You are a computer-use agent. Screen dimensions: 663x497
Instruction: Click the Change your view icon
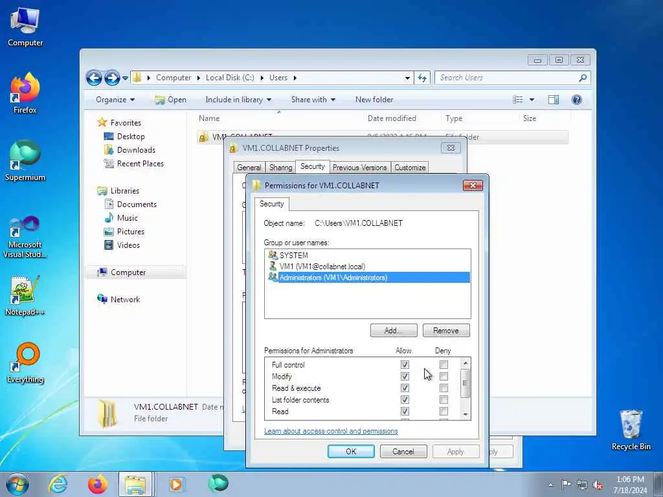[x=517, y=100]
